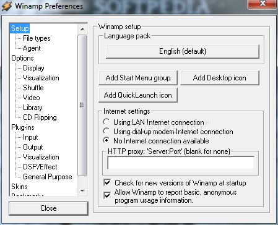Click the tree scrollbar down arrow
The width and height of the screenshot is (278, 225).
(x=82, y=191)
